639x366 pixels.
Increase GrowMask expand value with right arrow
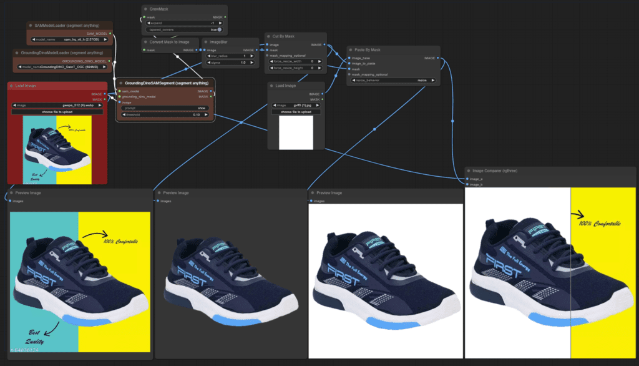click(220, 23)
